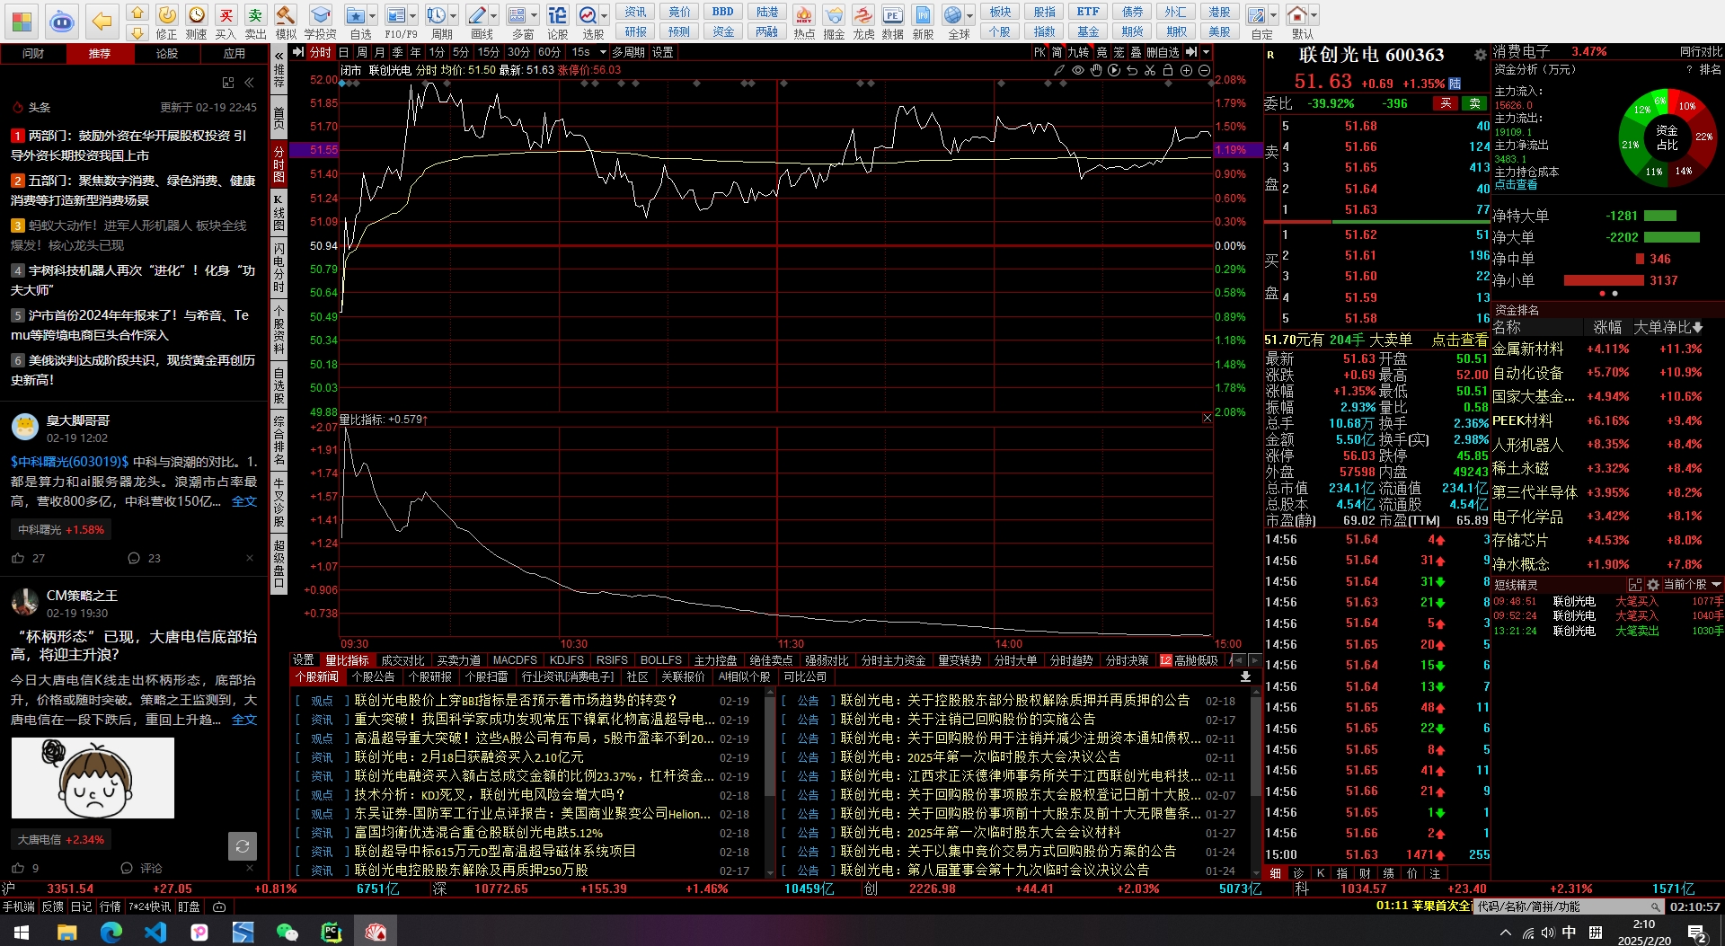This screenshot has width=1725, height=946.
Task: Click the BBD toolbar button
Action: tap(722, 12)
